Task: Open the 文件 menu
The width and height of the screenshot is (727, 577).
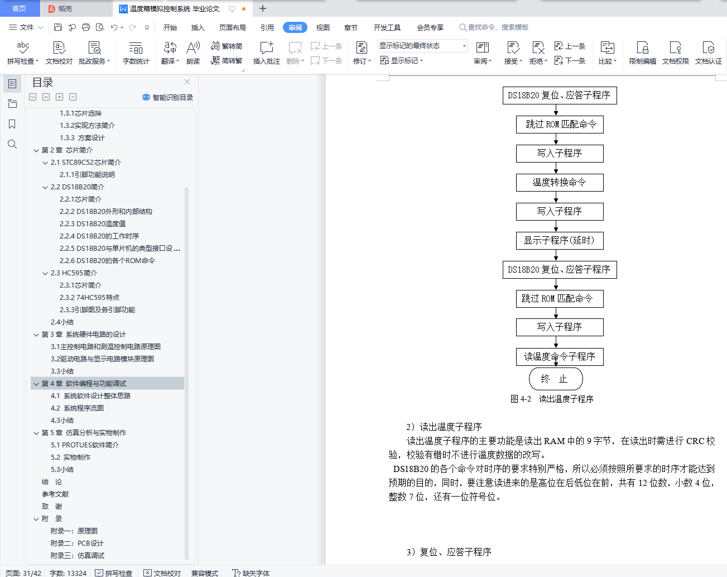Action: [26, 27]
